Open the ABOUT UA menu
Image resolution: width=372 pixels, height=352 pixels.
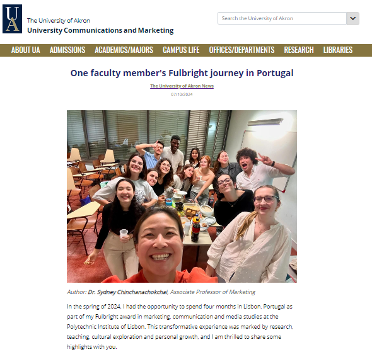[x=26, y=50]
